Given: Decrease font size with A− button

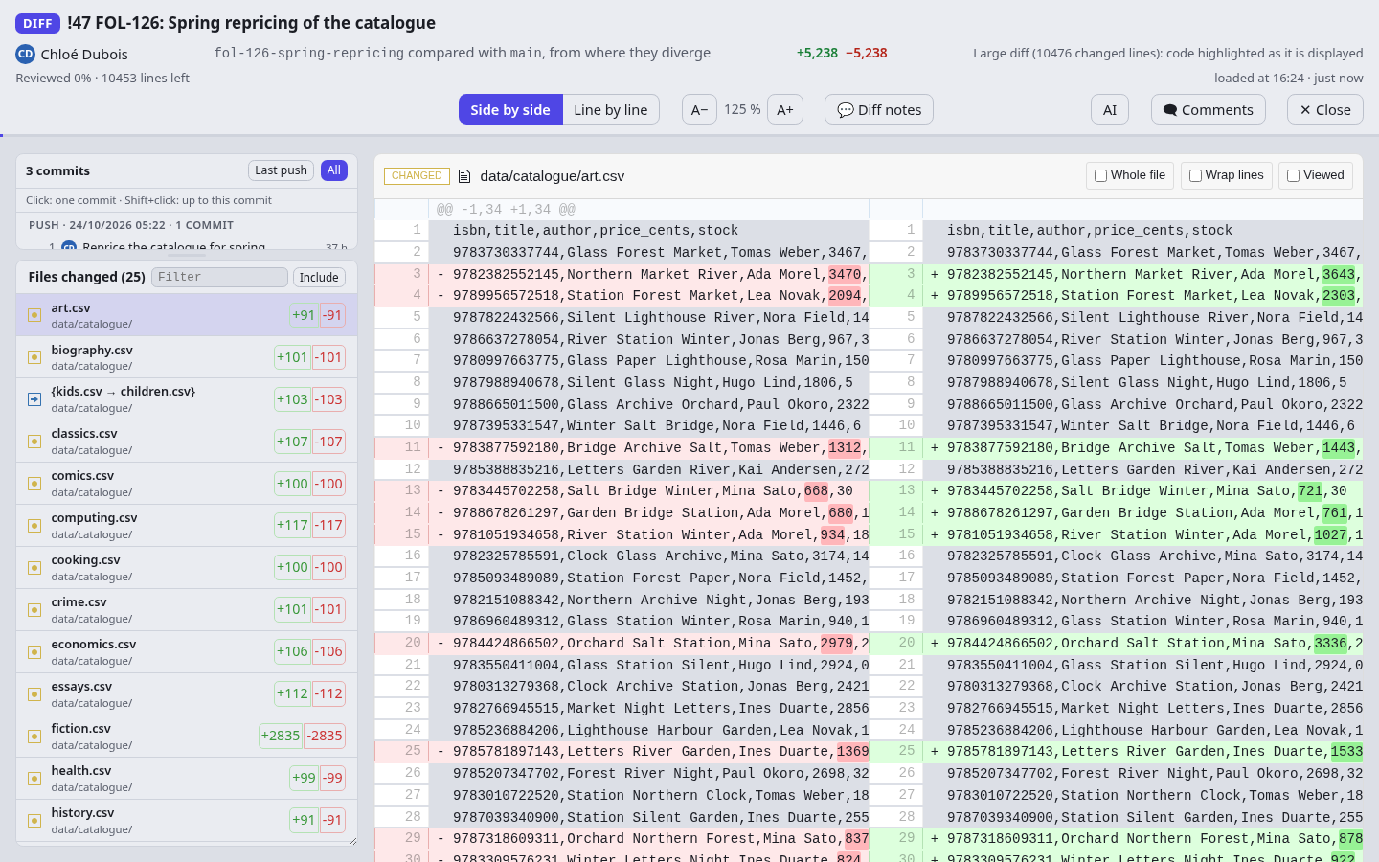Looking at the screenshot, I should [x=700, y=110].
